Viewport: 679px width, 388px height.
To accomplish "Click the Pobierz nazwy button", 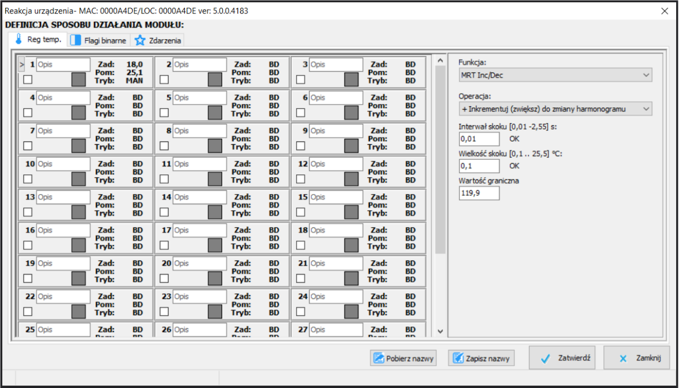I will click(403, 358).
